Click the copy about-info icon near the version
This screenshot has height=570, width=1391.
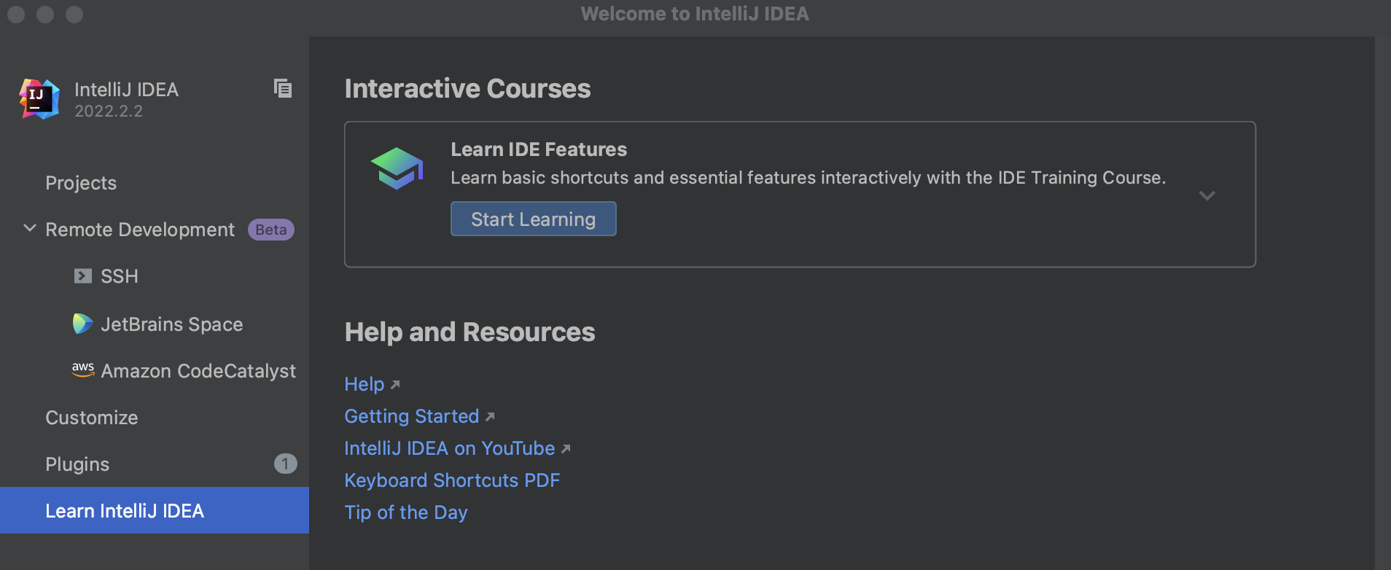(x=283, y=88)
